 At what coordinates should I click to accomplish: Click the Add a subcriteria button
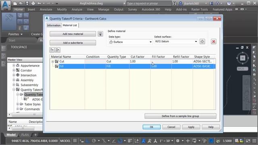tap(73, 43)
